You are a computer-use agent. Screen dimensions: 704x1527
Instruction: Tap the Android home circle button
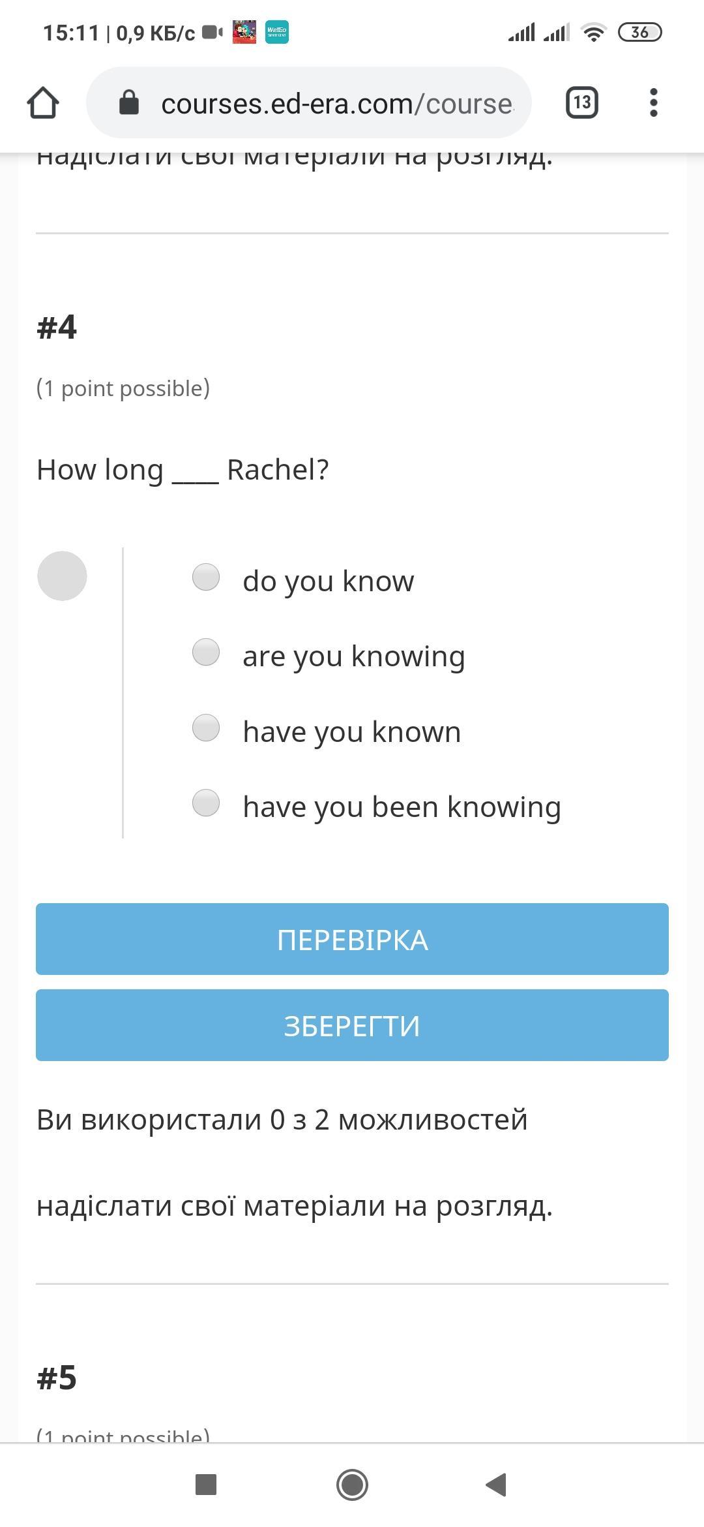(x=352, y=1485)
